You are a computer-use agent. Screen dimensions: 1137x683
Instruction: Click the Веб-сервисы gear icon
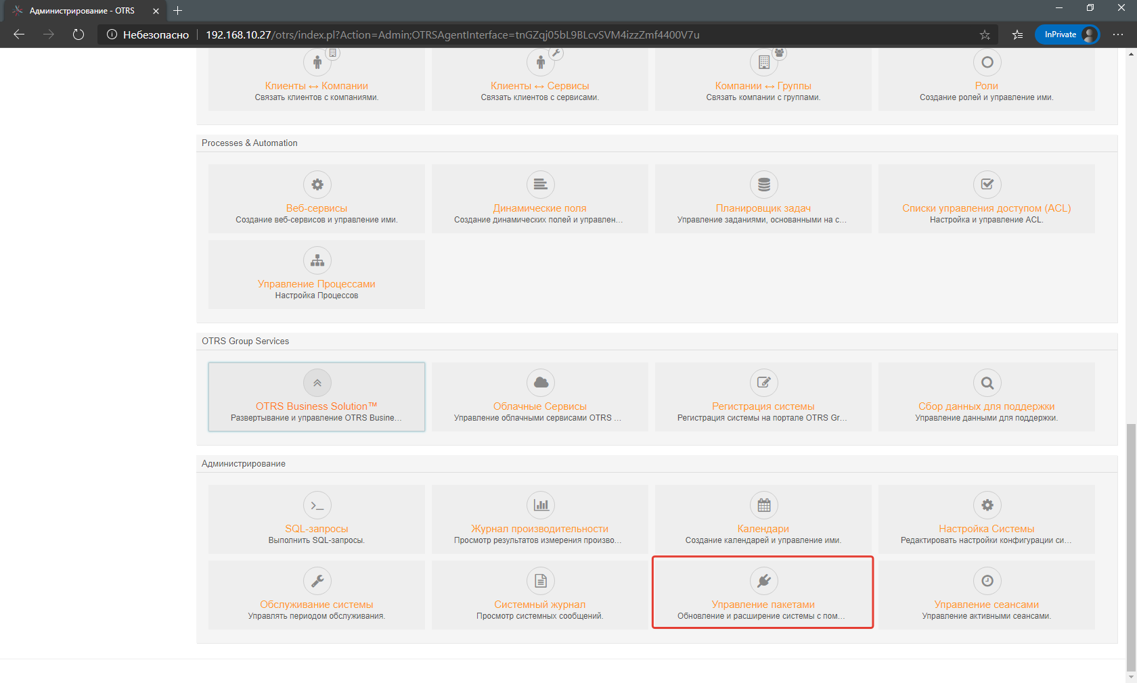click(x=317, y=184)
